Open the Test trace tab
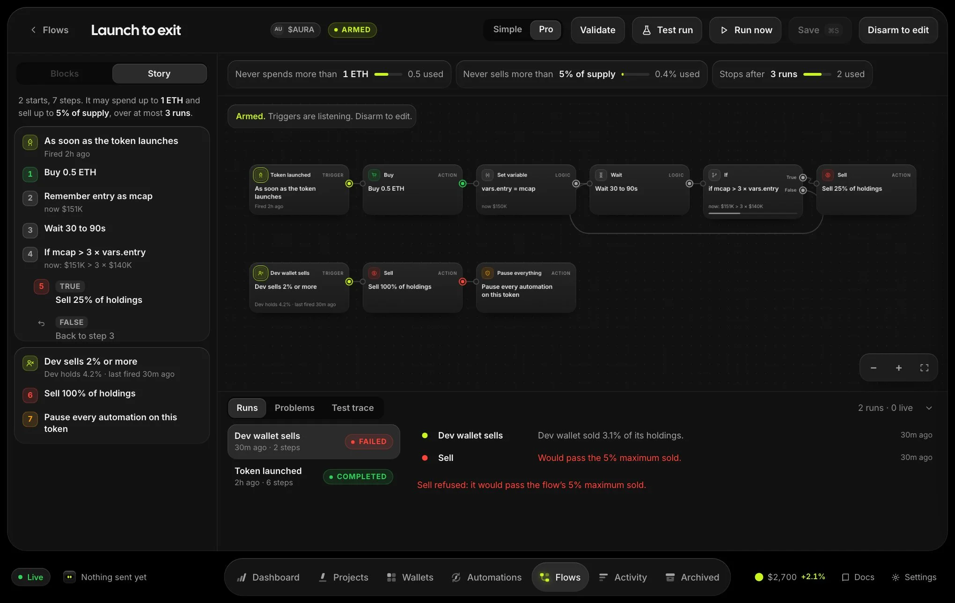The image size is (955, 603). point(353,408)
